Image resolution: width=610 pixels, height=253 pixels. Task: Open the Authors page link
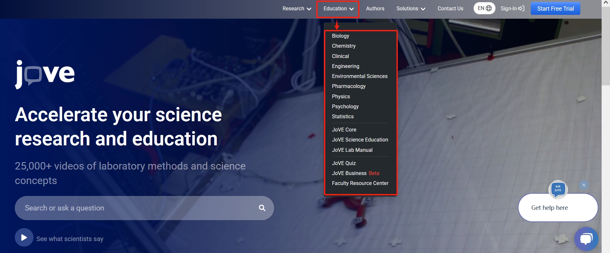[x=375, y=9]
